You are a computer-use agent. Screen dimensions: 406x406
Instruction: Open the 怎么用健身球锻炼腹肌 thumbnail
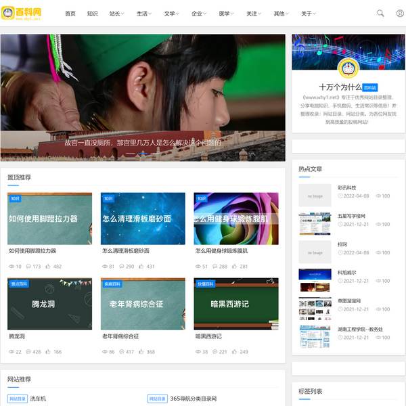coord(235,219)
